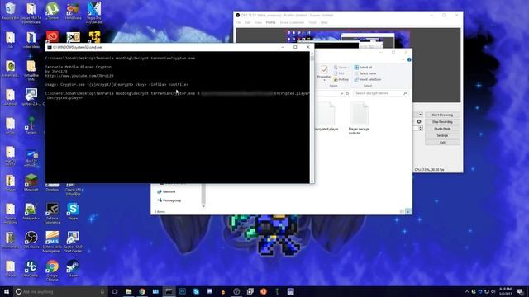Open the Spybot S&D Start Center shortcut

tap(74, 242)
